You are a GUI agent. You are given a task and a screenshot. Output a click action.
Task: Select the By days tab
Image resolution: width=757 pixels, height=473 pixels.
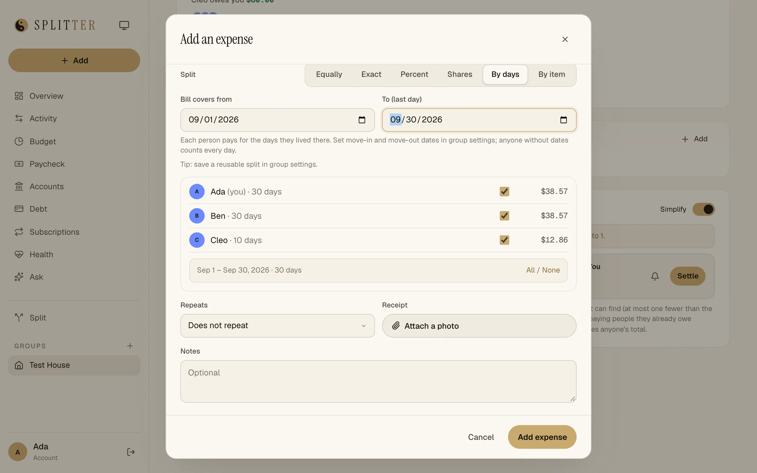click(505, 74)
